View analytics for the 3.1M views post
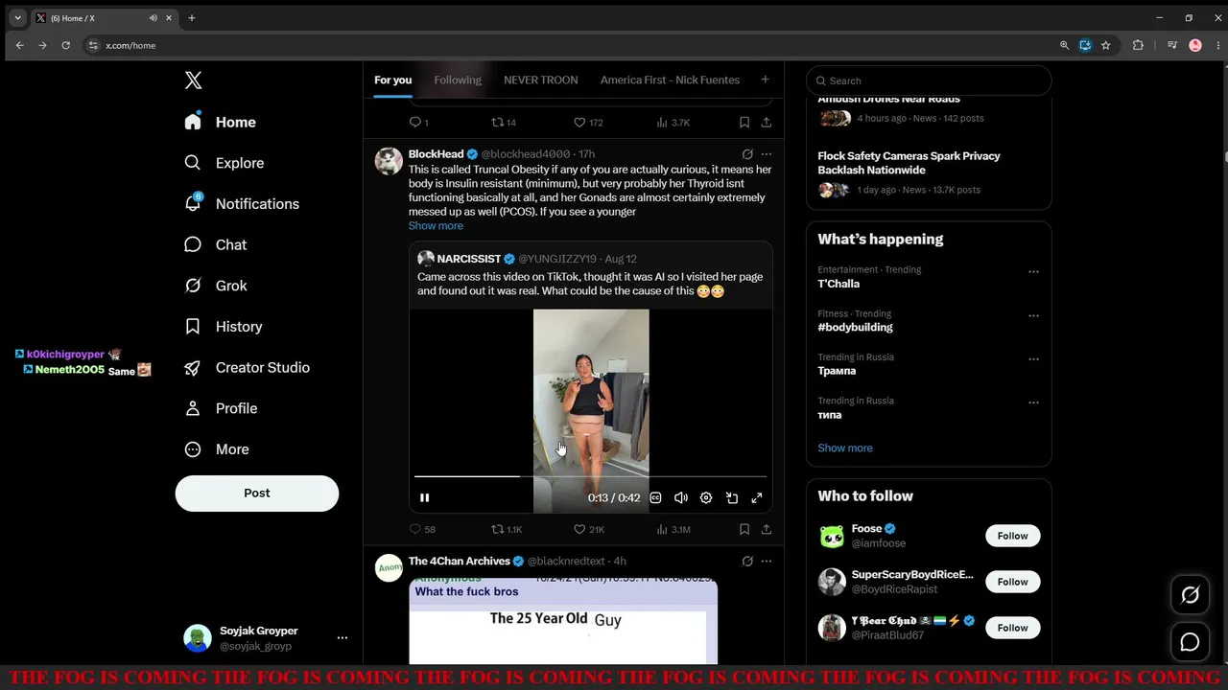This screenshot has height=690, width=1228. (673, 529)
